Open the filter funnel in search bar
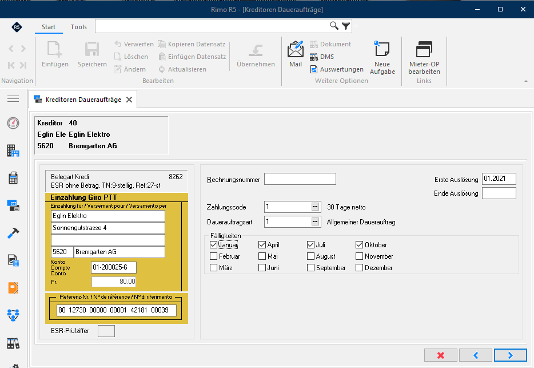The width and height of the screenshot is (534, 368). tap(346, 26)
